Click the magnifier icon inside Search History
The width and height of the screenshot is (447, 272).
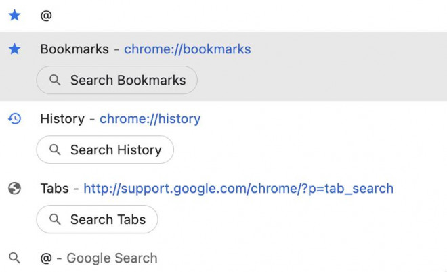56,150
